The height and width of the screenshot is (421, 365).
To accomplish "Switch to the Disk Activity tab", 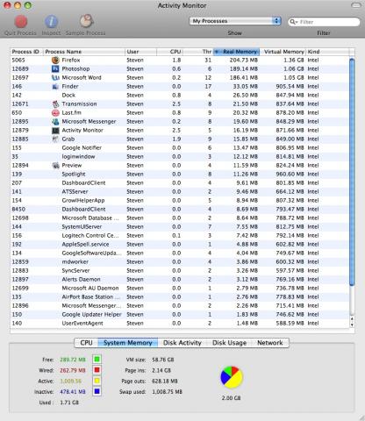I will coord(182,343).
